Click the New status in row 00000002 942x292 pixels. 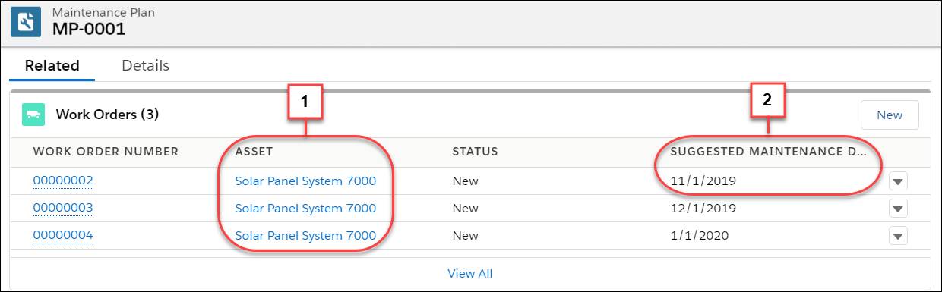click(x=465, y=181)
